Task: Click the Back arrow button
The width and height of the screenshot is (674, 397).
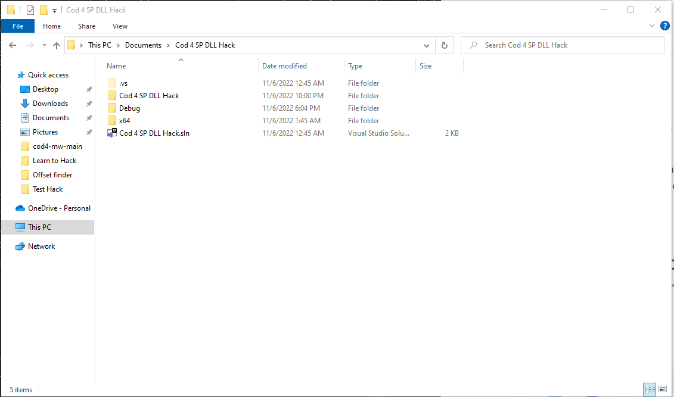Action: pos(13,45)
